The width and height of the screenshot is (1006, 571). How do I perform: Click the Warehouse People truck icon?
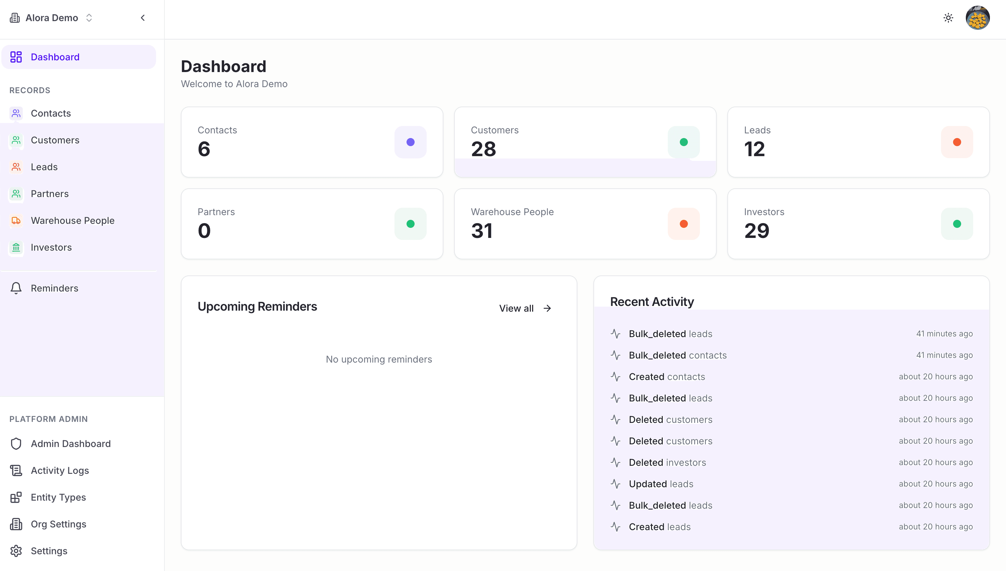[16, 220]
